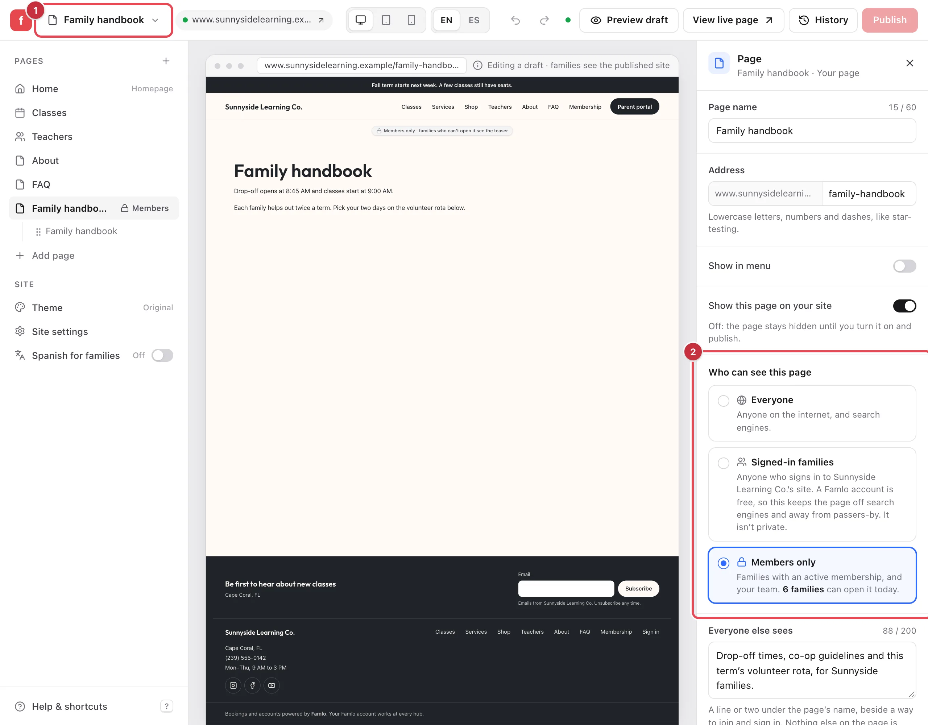Image resolution: width=928 pixels, height=725 pixels.
Task: Click the preview address bar URL
Action: pos(362,65)
